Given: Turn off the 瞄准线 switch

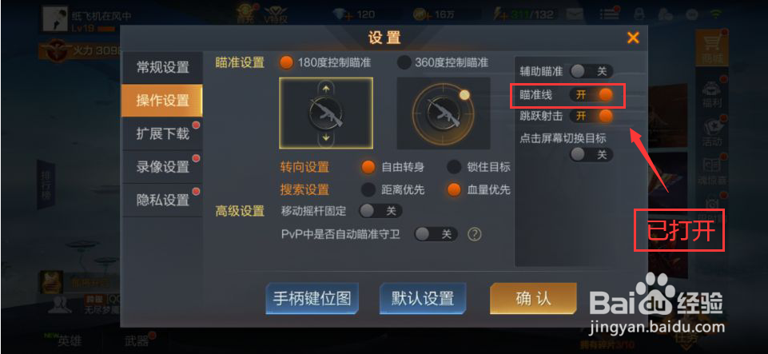Looking at the screenshot, I should pos(591,94).
